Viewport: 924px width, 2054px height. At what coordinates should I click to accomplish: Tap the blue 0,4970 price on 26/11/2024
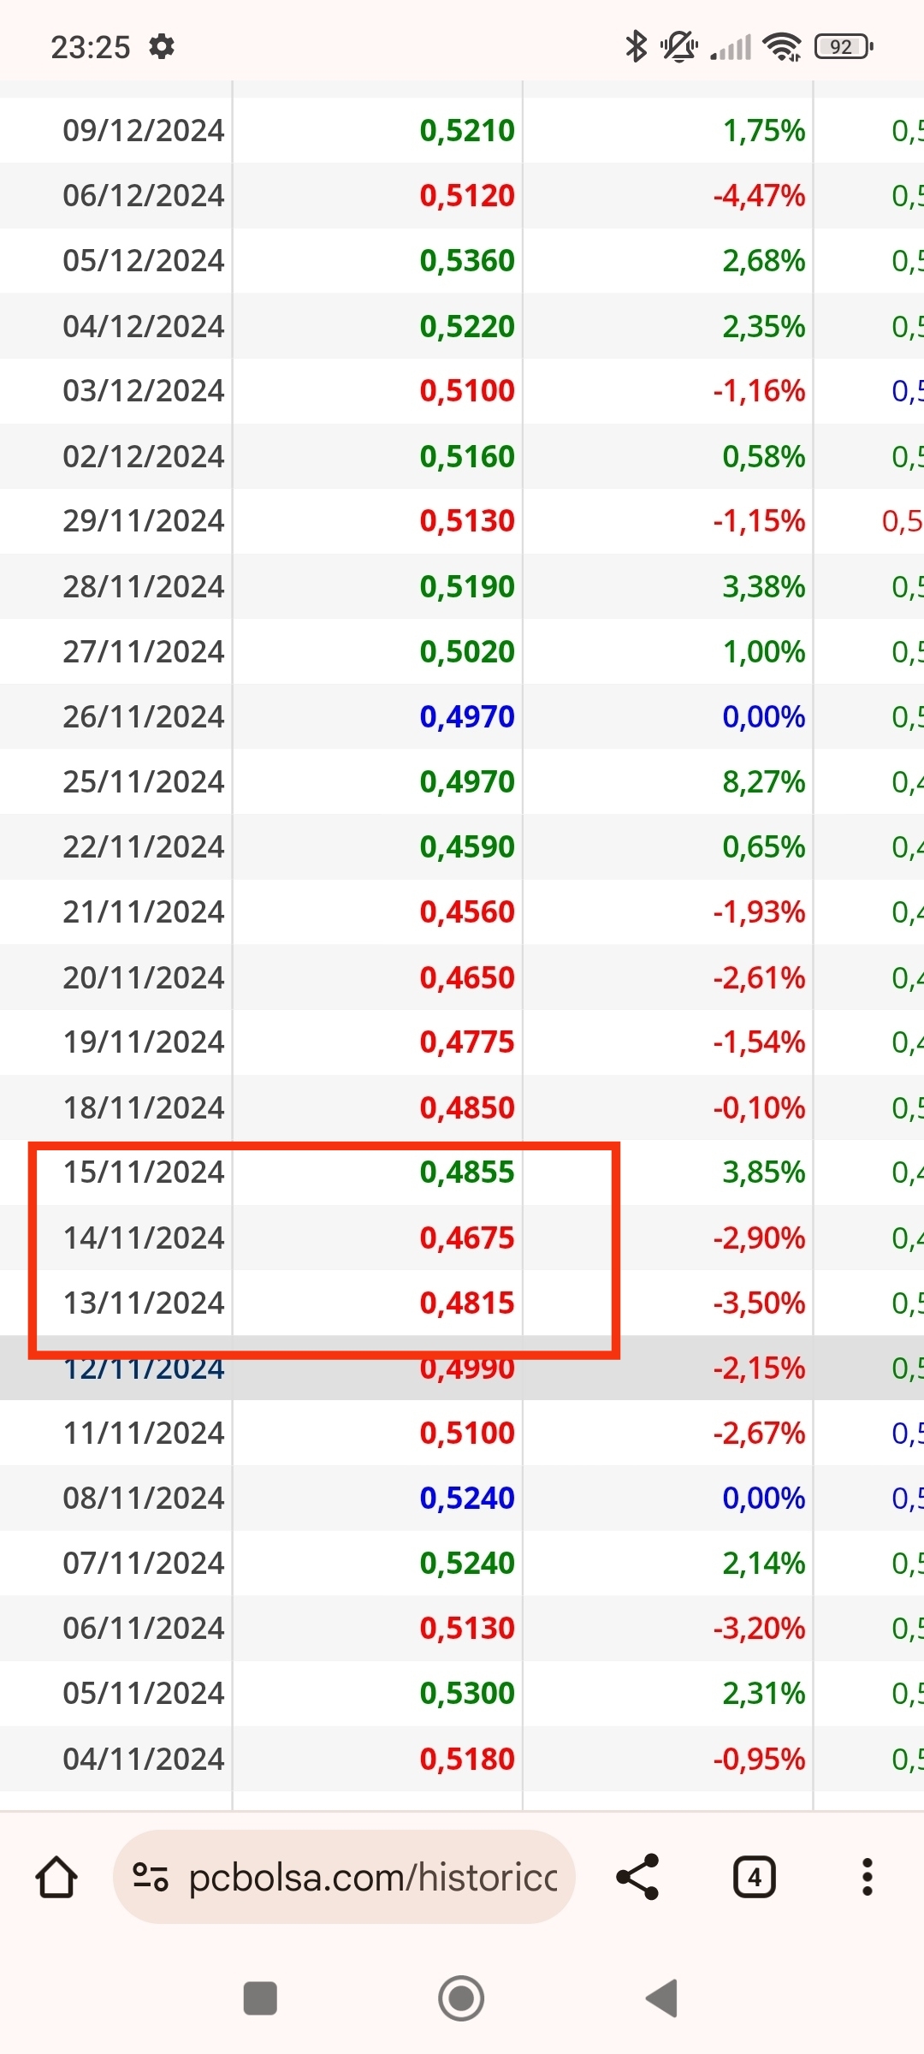[x=467, y=716]
